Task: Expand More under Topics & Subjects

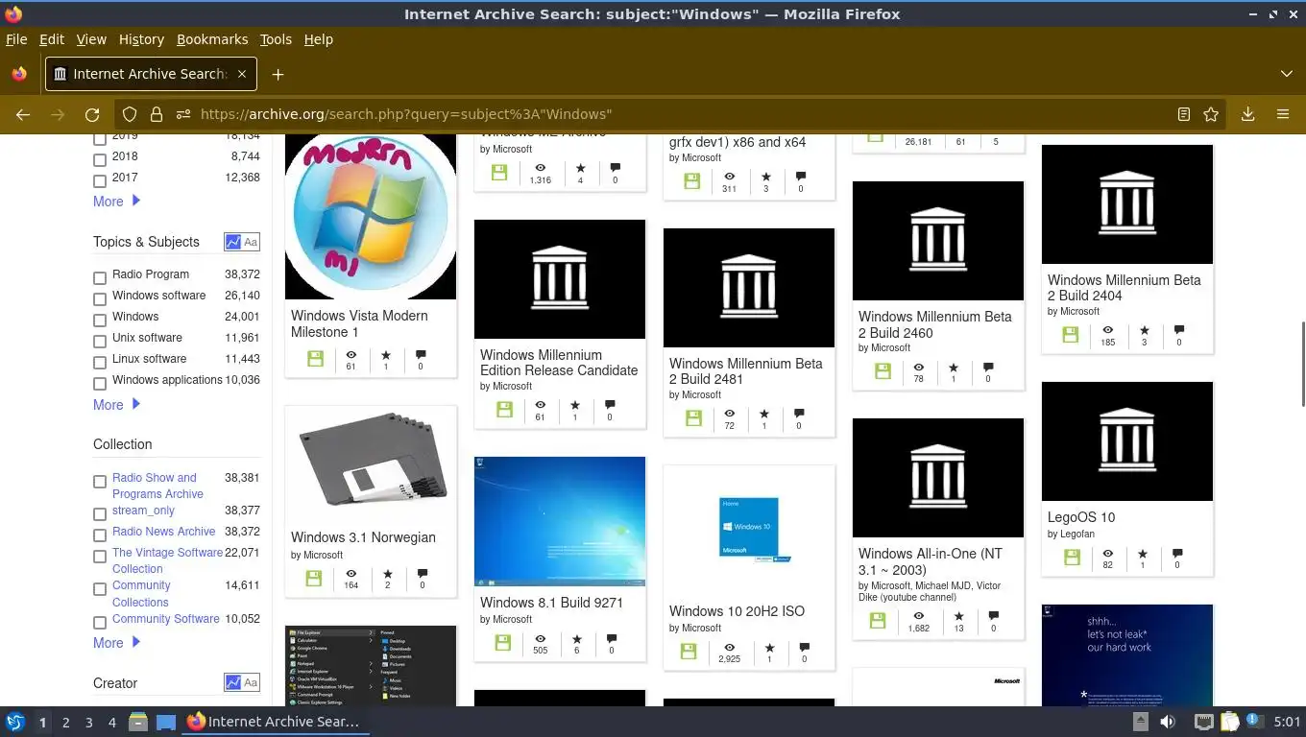Action: click(x=116, y=405)
